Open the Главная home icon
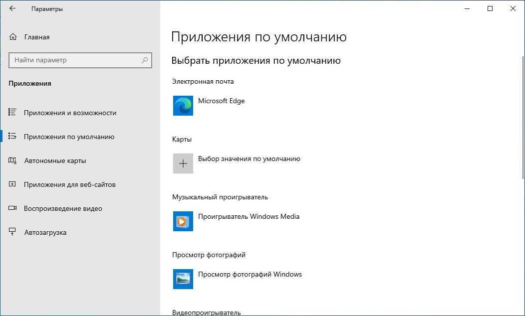The width and height of the screenshot is (525, 316). coord(12,37)
